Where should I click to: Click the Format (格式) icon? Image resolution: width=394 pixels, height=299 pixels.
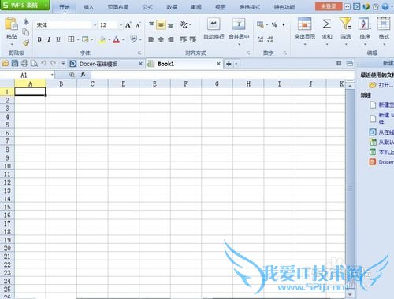tap(384, 24)
